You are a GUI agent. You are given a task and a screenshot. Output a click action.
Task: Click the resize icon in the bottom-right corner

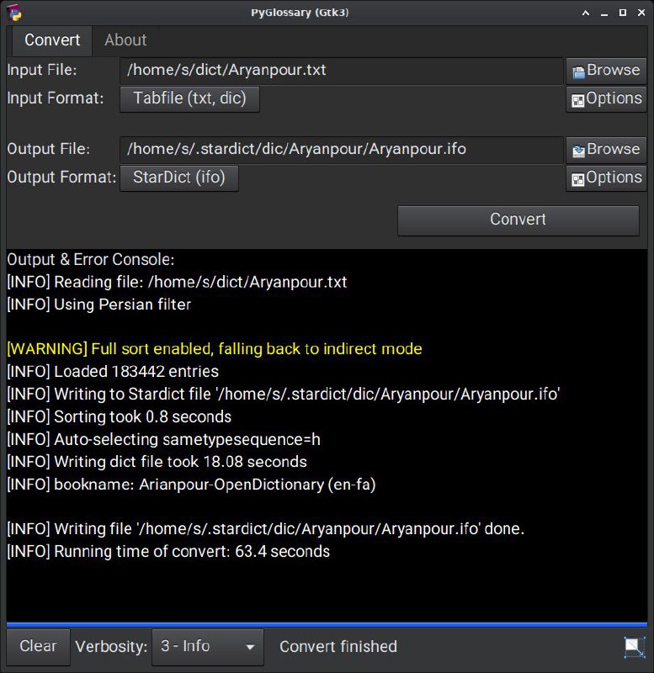click(634, 646)
